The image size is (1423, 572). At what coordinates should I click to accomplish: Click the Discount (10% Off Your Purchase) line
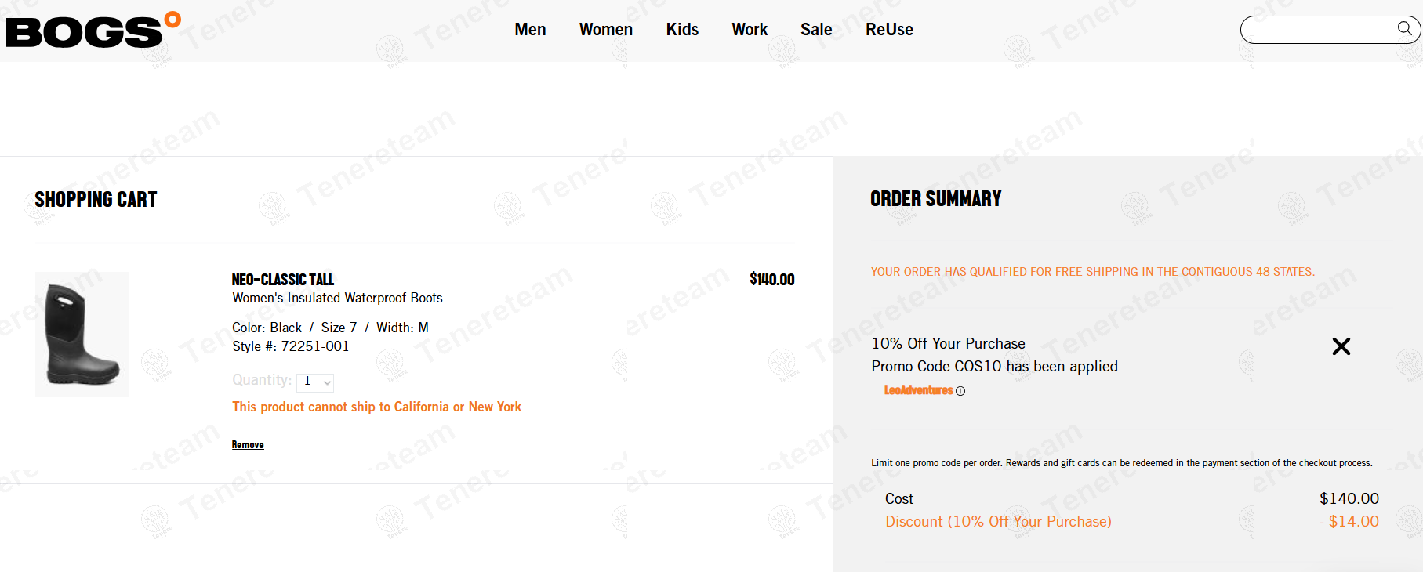(998, 522)
